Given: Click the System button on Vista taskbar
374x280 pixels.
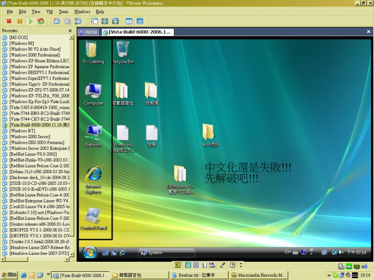Looking at the screenshot, I should pyautogui.click(x=166, y=252).
